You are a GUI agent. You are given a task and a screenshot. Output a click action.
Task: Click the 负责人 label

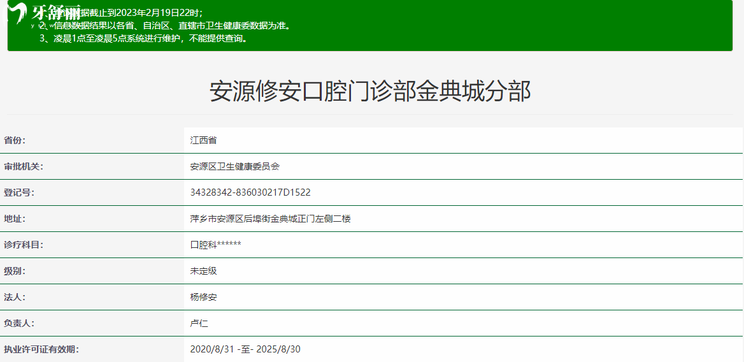19,323
